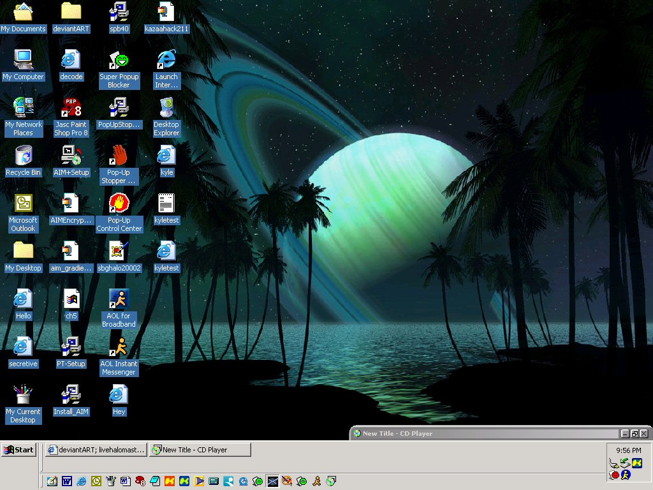The width and height of the screenshot is (653, 490).
Task: Switch to New Title - CD Player taskbar button
Action: click(x=200, y=450)
